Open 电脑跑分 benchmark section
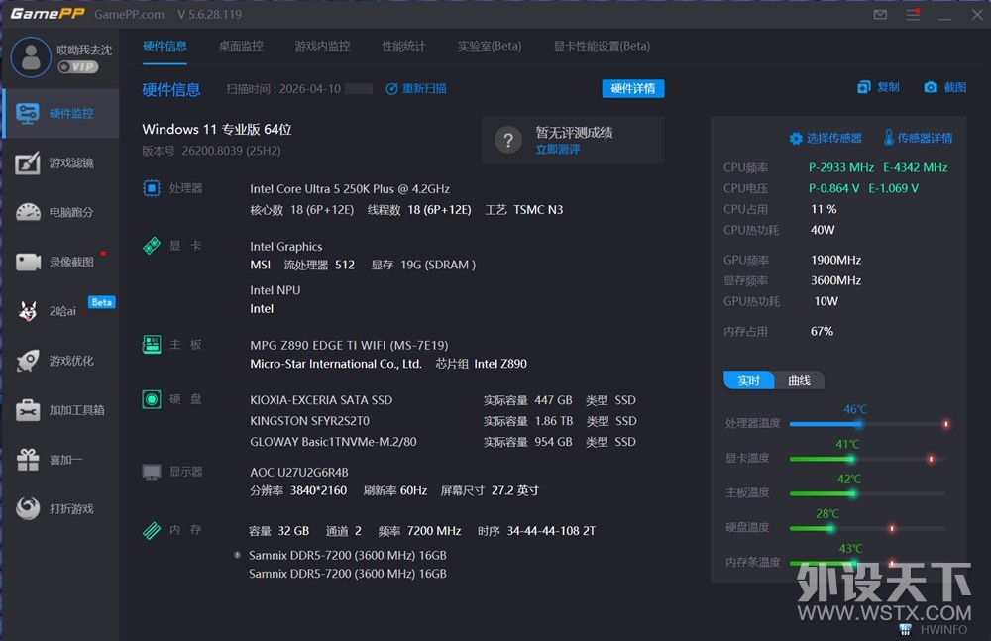 [x=60, y=212]
